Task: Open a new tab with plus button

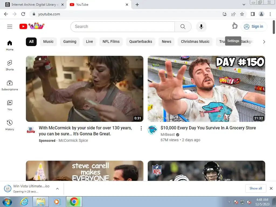Action: pyautogui.click(x=137, y=5)
